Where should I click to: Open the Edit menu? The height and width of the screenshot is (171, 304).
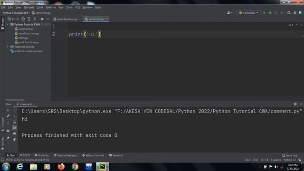[10, 8]
